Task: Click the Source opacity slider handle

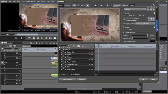Action: tap(148, 35)
